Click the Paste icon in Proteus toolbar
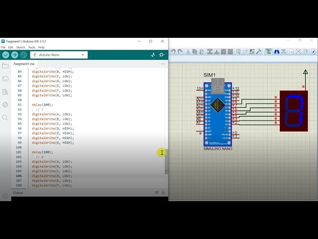The width and height of the screenshot is (318, 239). (202, 52)
